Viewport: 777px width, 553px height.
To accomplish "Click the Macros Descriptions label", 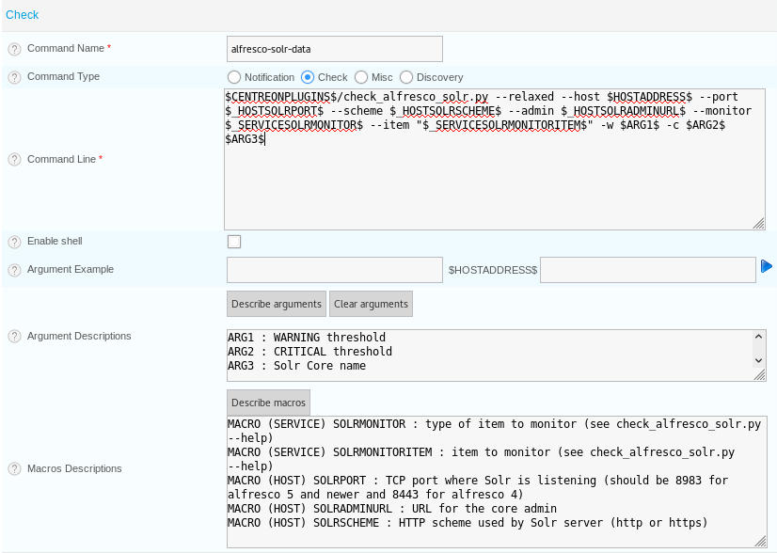I will [74, 468].
